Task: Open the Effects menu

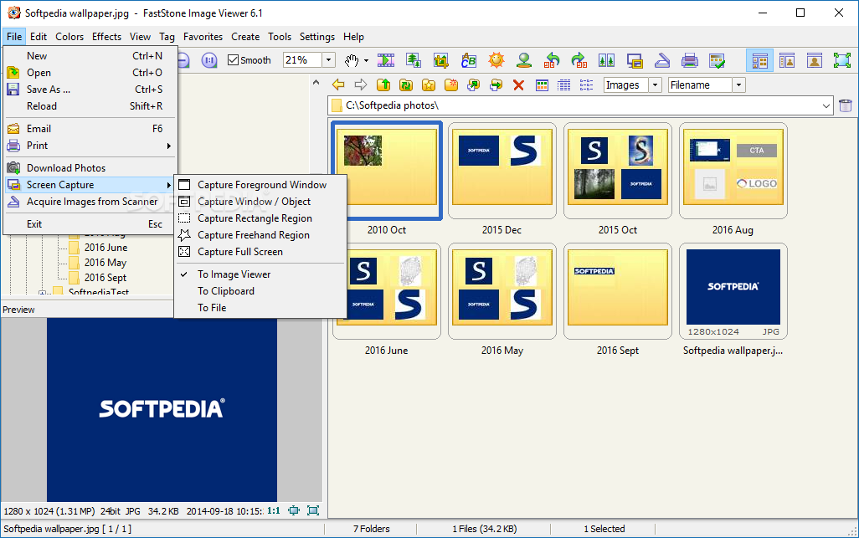Action: (x=106, y=37)
